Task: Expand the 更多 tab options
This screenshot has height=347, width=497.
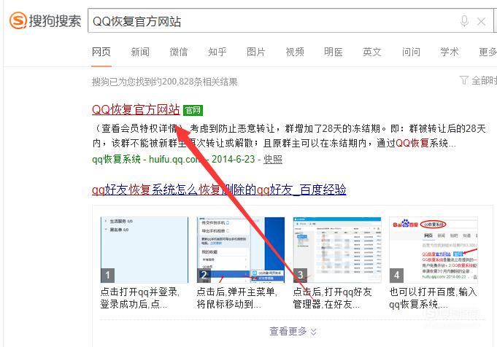Action: click(x=488, y=52)
